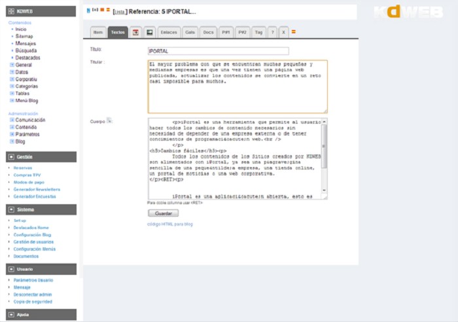Expand the Parámetros admin node
The width and height of the screenshot is (458, 322).
(12, 134)
